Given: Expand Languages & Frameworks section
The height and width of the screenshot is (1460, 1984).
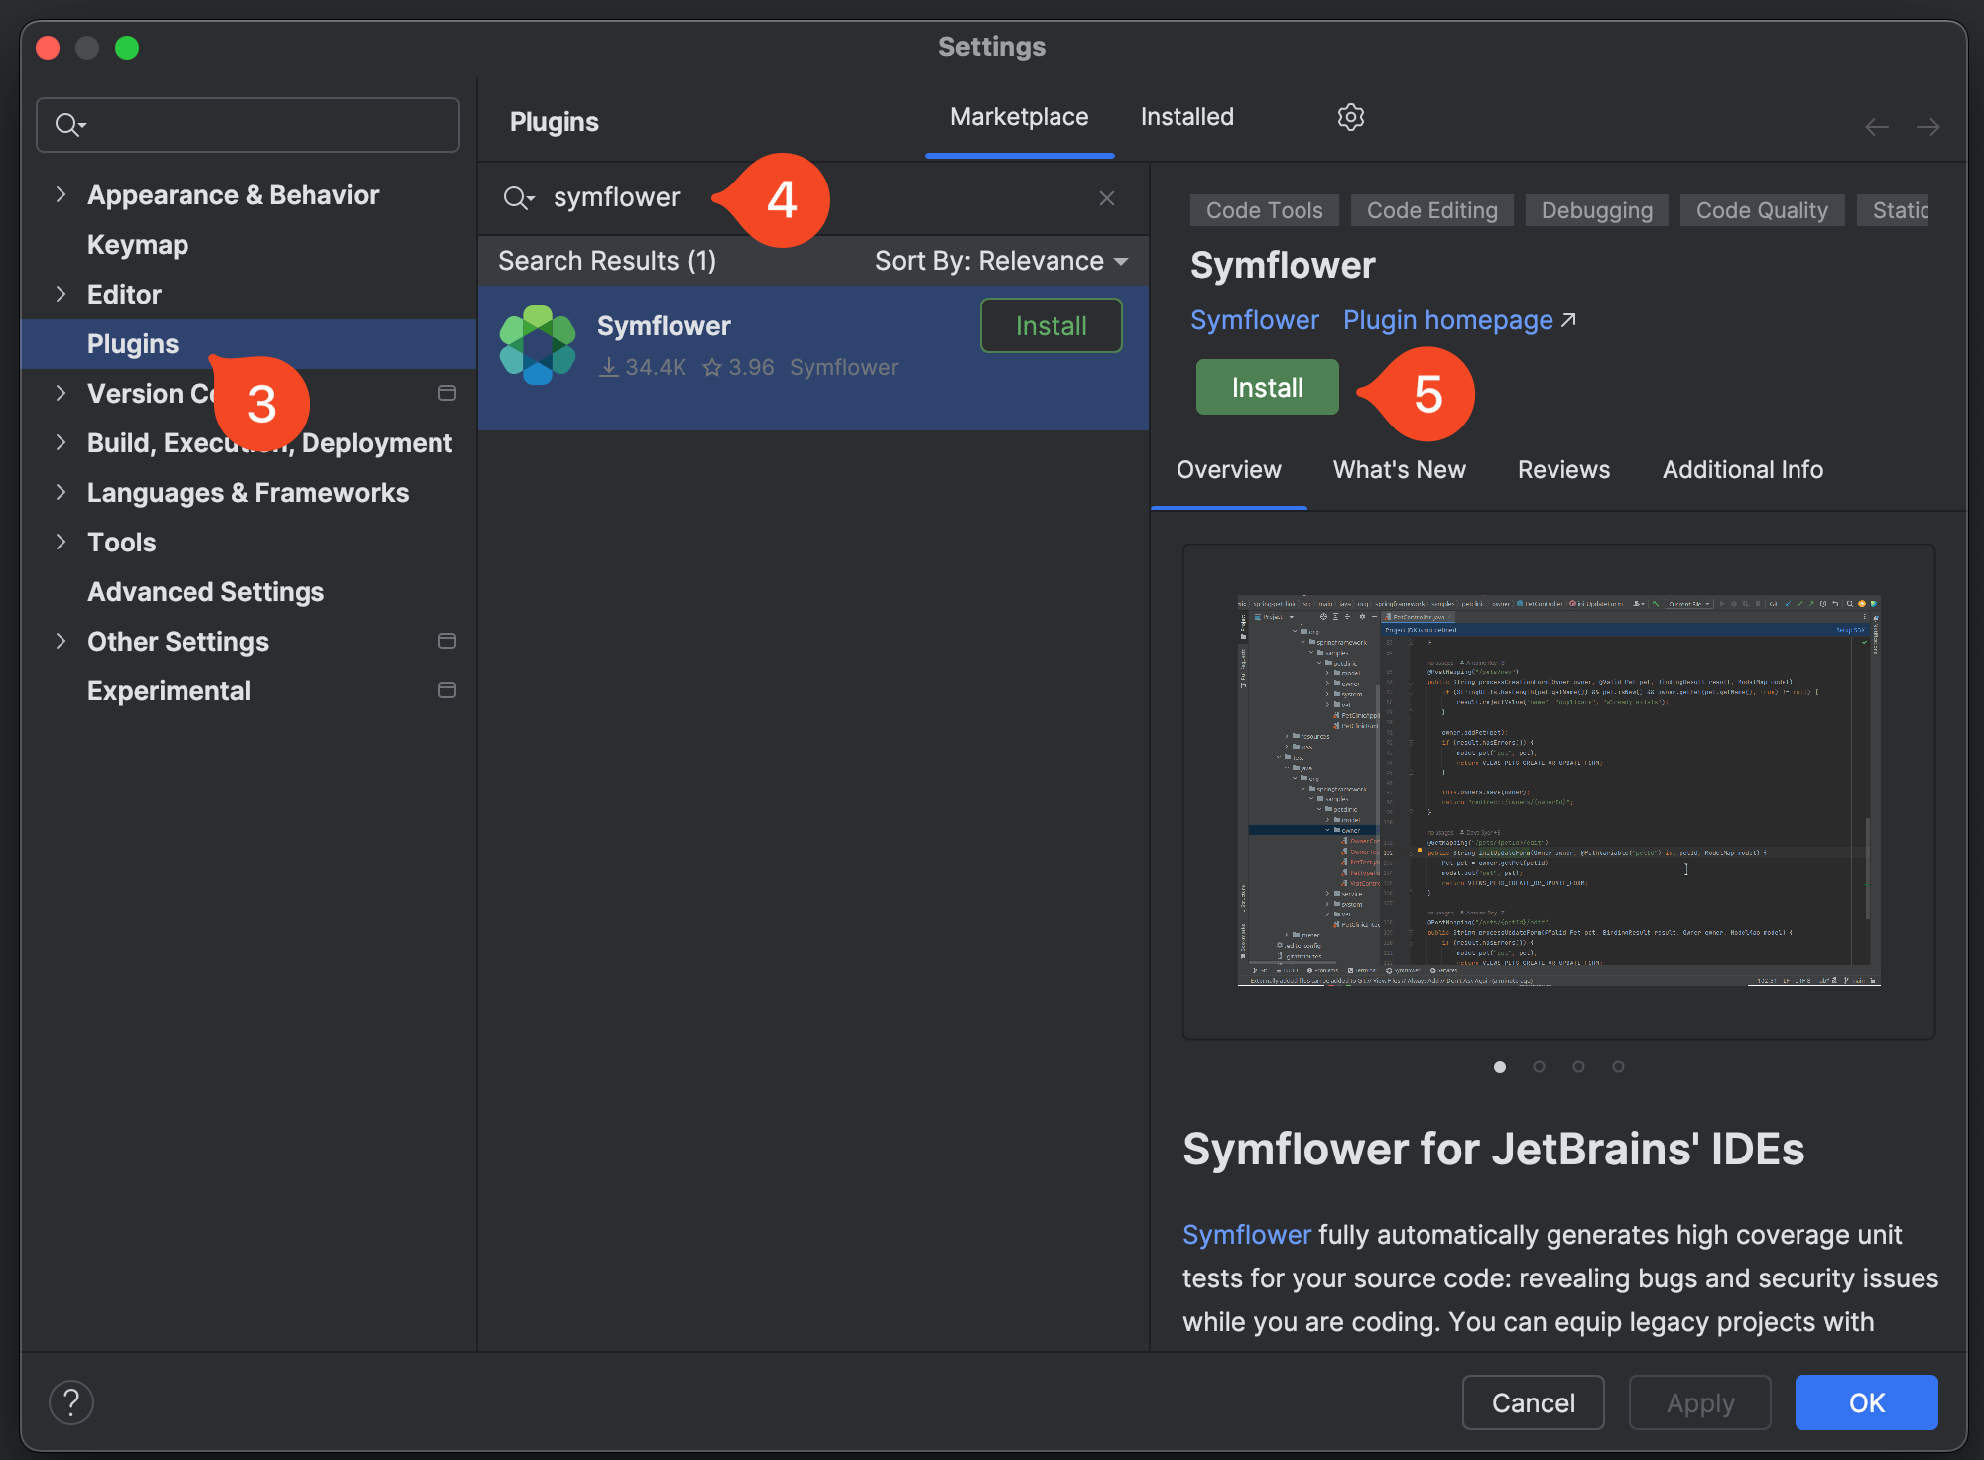Looking at the screenshot, I should tap(61, 492).
